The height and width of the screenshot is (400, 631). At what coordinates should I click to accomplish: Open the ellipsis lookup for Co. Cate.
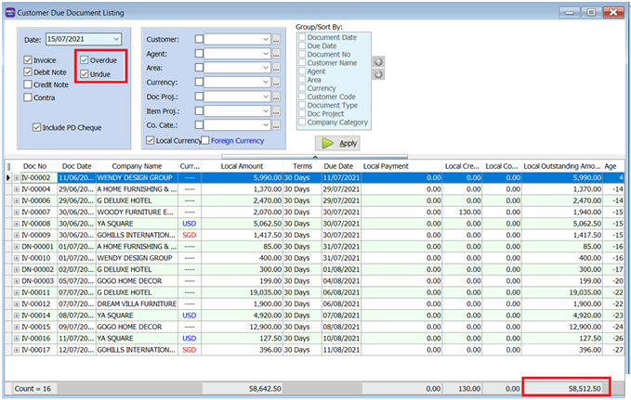coord(276,124)
